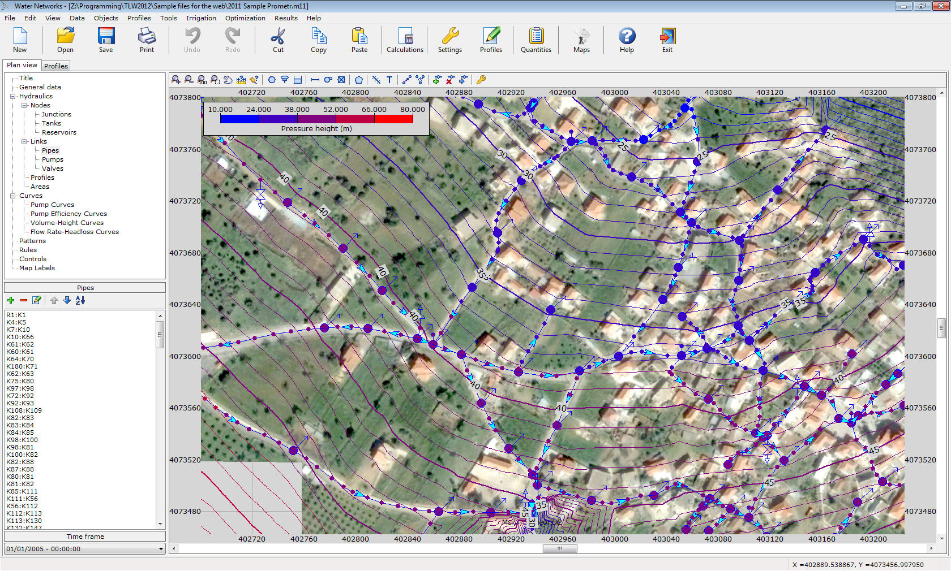Open Calculations from the main toolbar
This screenshot has height=571, width=951.
(x=405, y=40)
